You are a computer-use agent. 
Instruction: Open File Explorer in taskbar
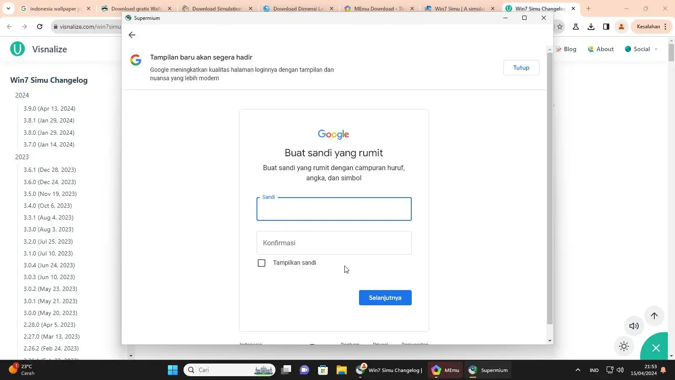point(341,370)
